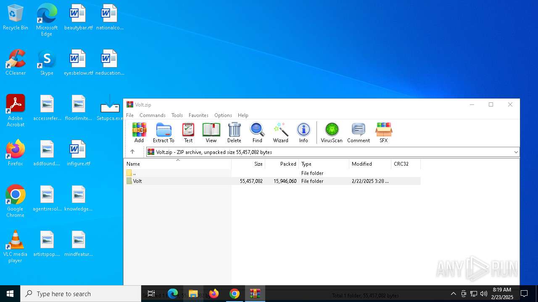The width and height of the screenshot is (538, 302).
Task: Sort by the Name column header
Action: coord(178,164)
